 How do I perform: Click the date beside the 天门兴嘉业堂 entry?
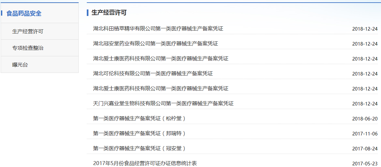pyautogui.click(x=365, y=104)
